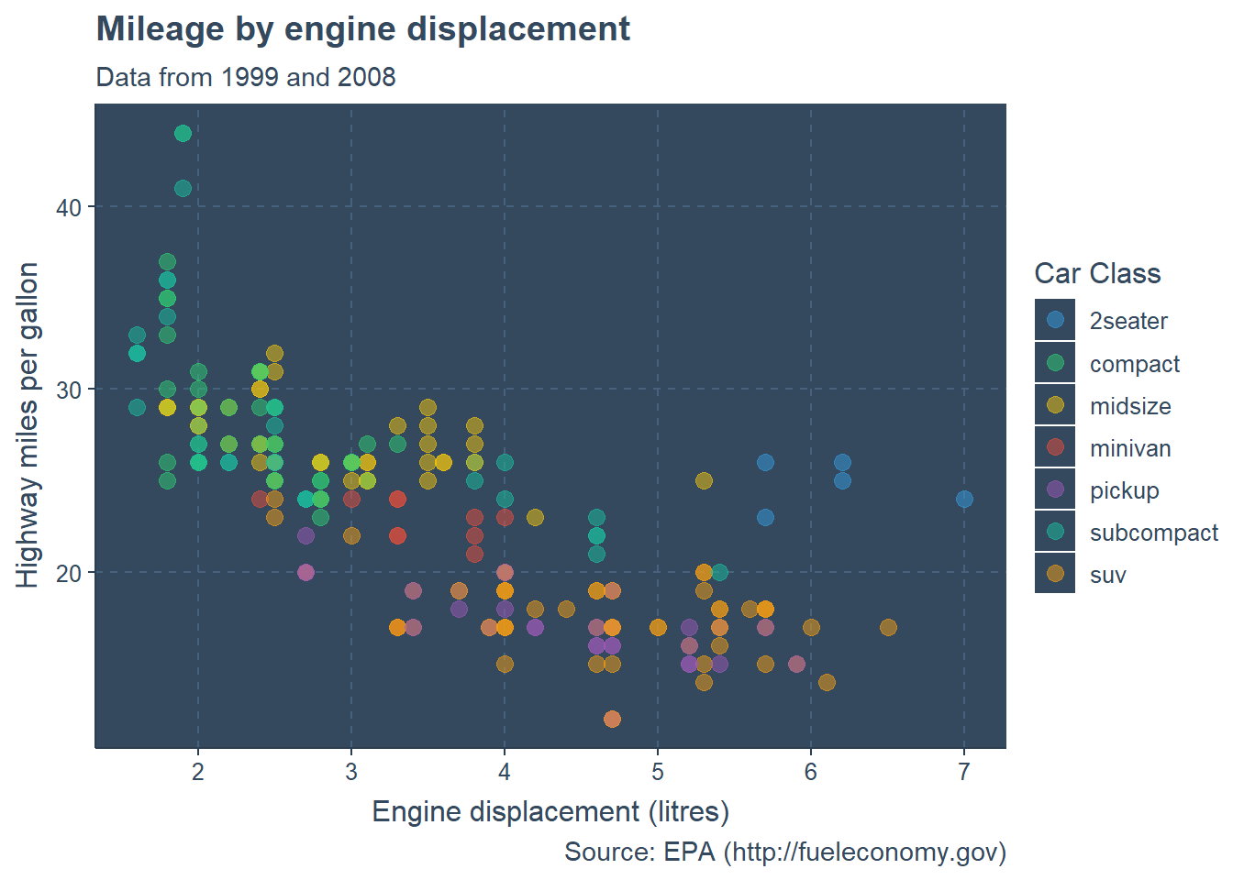The width and height of the screenshot is (1233, 880).
Task: Click the x-axis tick label '6'
Action: pos(811,772)
